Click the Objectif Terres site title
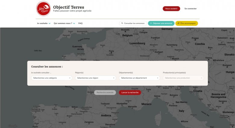The height and width of the screenshot is (128, 235). coord(69,7)
